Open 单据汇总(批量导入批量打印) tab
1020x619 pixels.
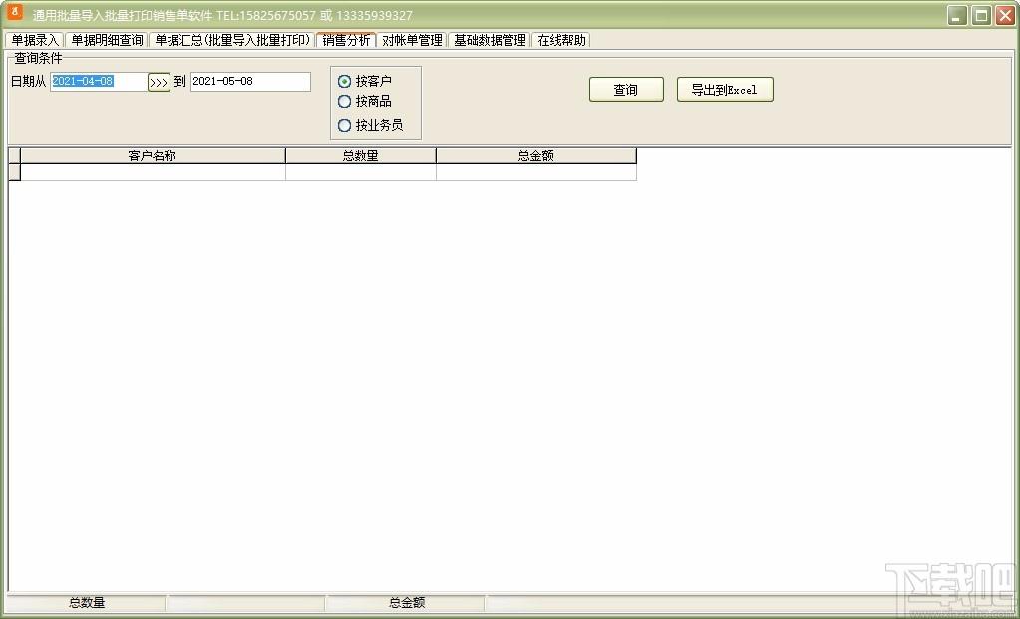232,40
